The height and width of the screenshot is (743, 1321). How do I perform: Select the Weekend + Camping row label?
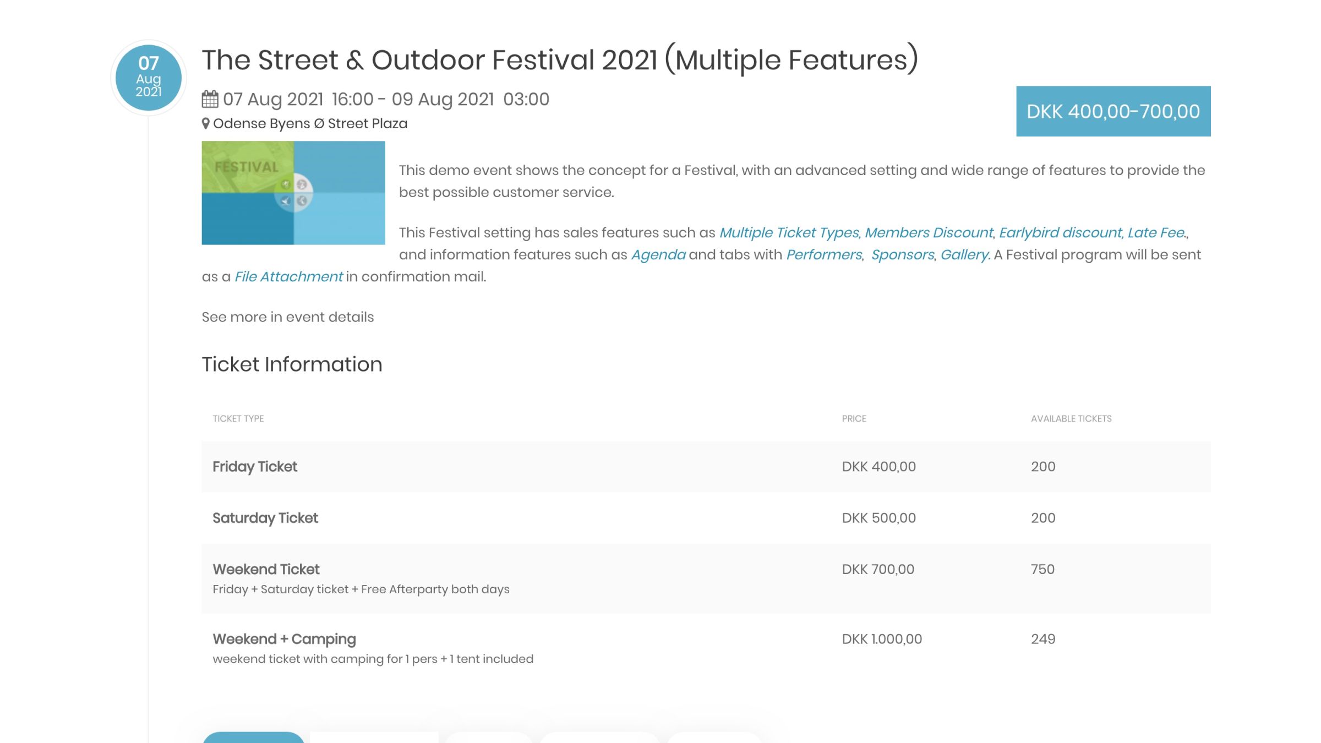284,639
